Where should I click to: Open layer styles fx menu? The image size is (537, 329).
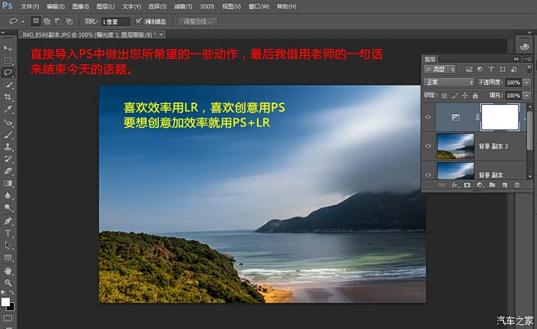pyautogui.click(x=454, y=184)
